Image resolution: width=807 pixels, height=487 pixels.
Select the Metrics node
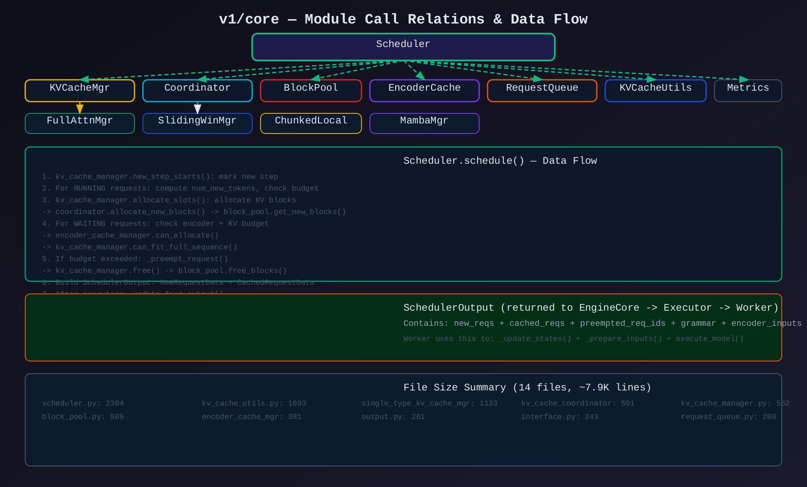pos(748,90)
